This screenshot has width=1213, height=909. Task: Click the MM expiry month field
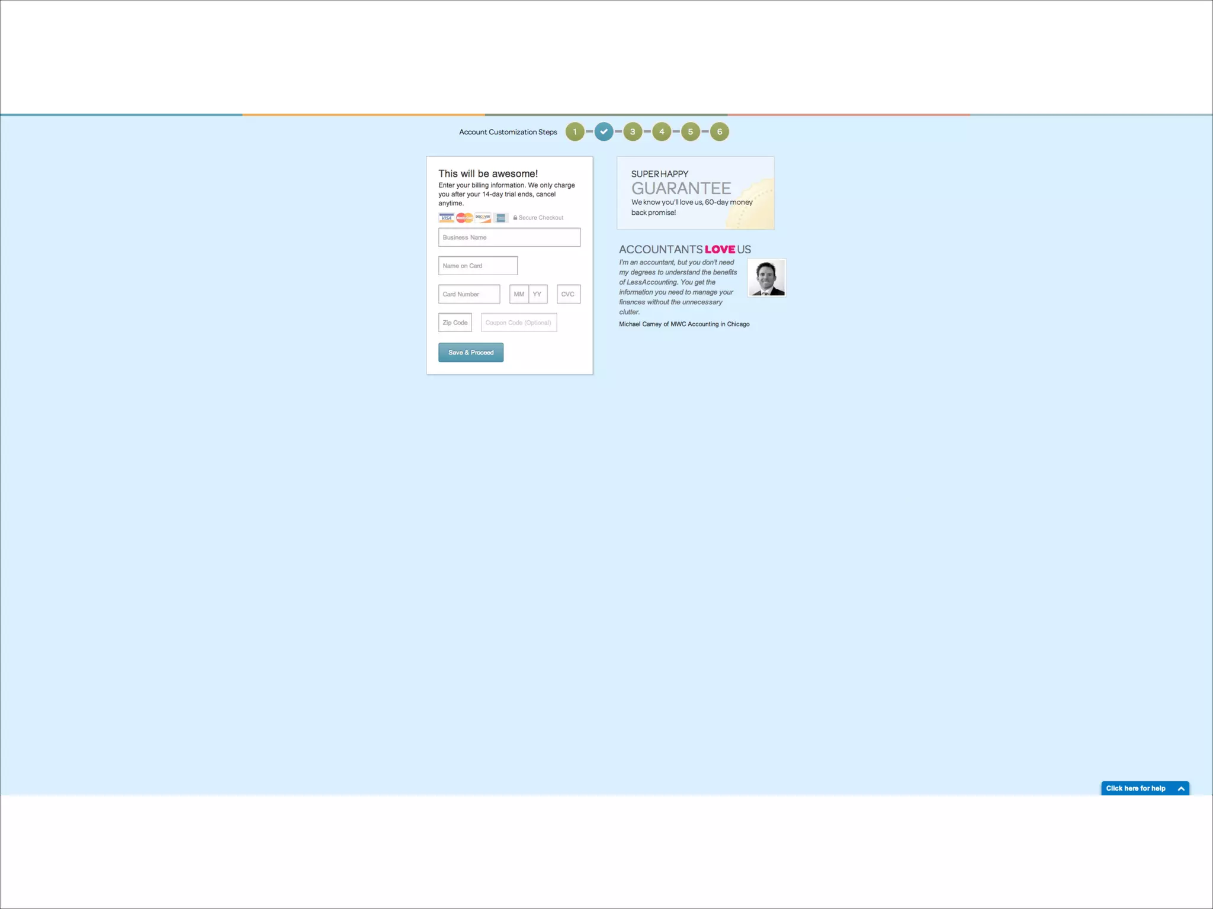click(x=519, y=294)
